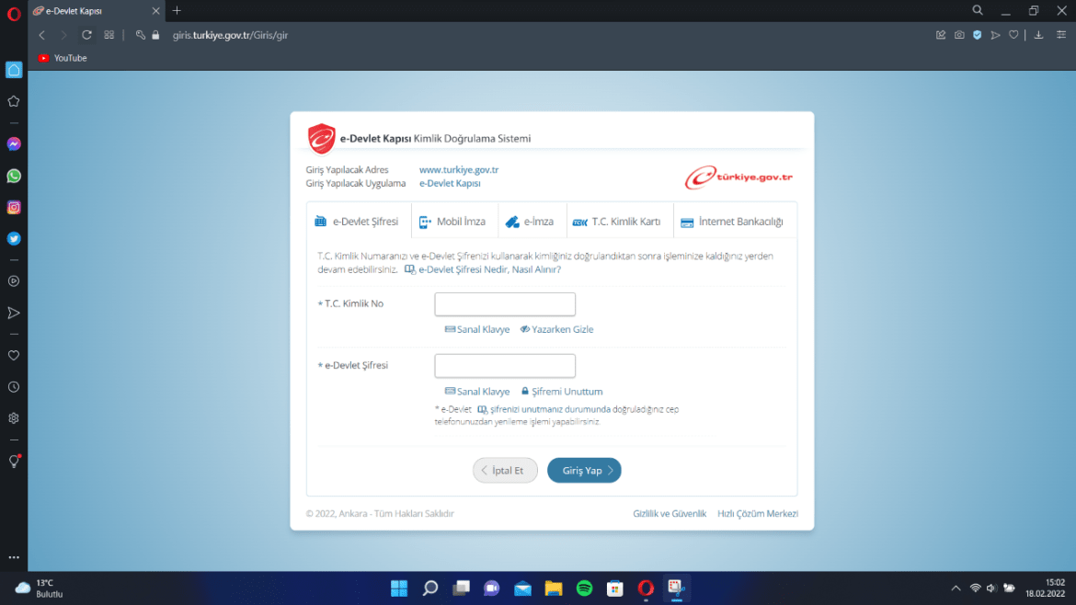Focus the T.C. Kimlik No input field

505,304
